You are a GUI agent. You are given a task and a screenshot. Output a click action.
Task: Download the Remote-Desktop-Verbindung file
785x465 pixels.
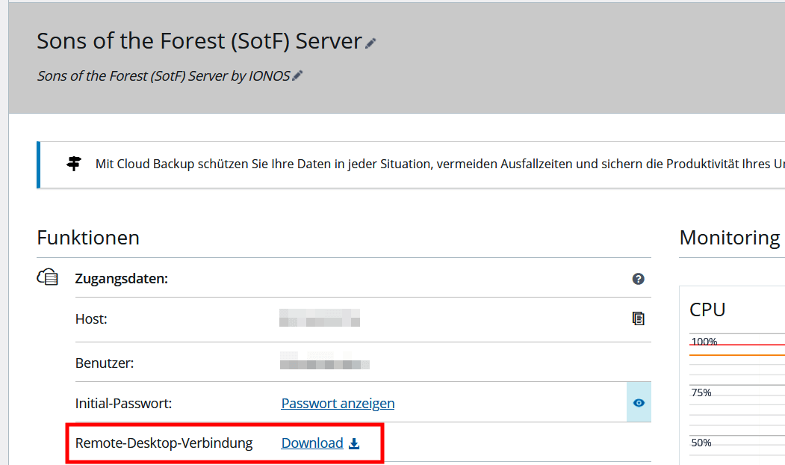[312, 443]
